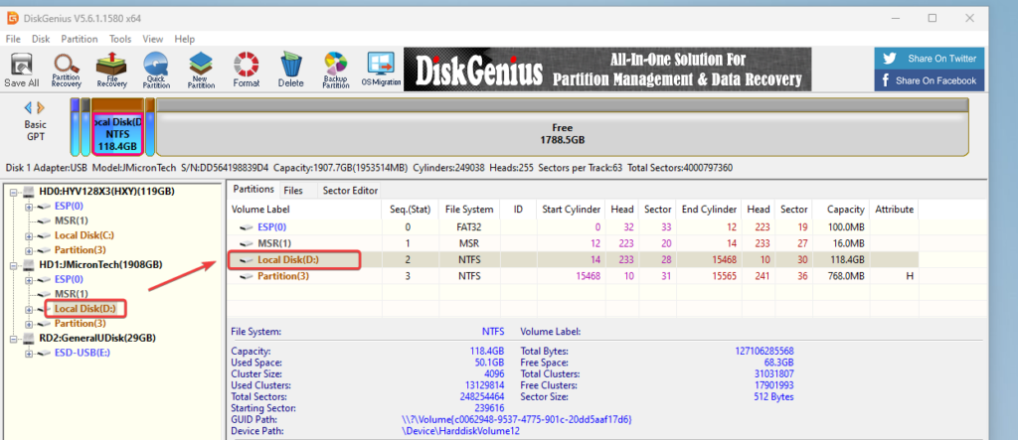Expand ESP(0) under HD0 in tree
The width and height of the screenshot is (1018, 440).
point(29,207)
